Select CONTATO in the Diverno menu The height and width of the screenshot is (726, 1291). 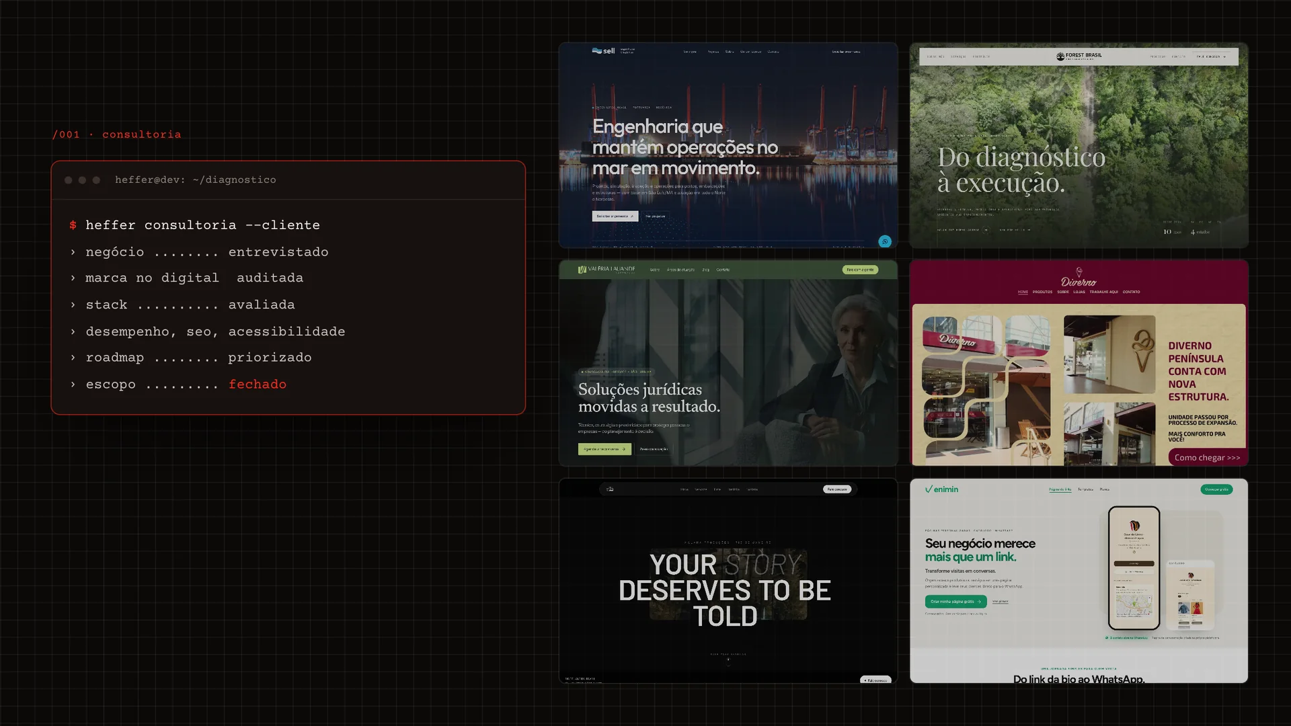point(1131,292)
